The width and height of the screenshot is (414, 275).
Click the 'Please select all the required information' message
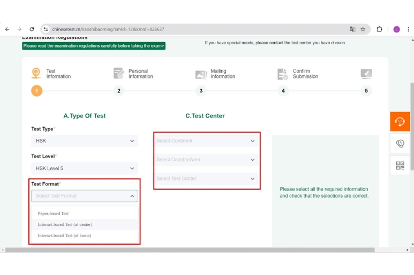(324, 192)
